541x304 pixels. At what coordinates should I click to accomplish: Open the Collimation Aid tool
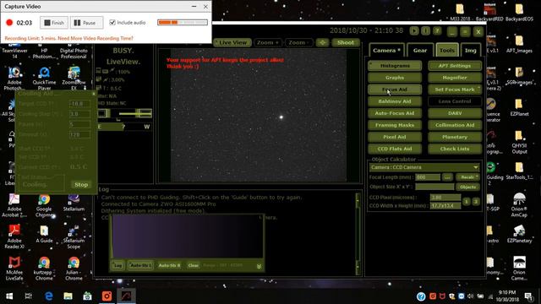pos(455,125)
